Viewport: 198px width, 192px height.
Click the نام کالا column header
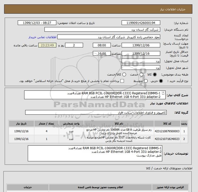point(119,123)
